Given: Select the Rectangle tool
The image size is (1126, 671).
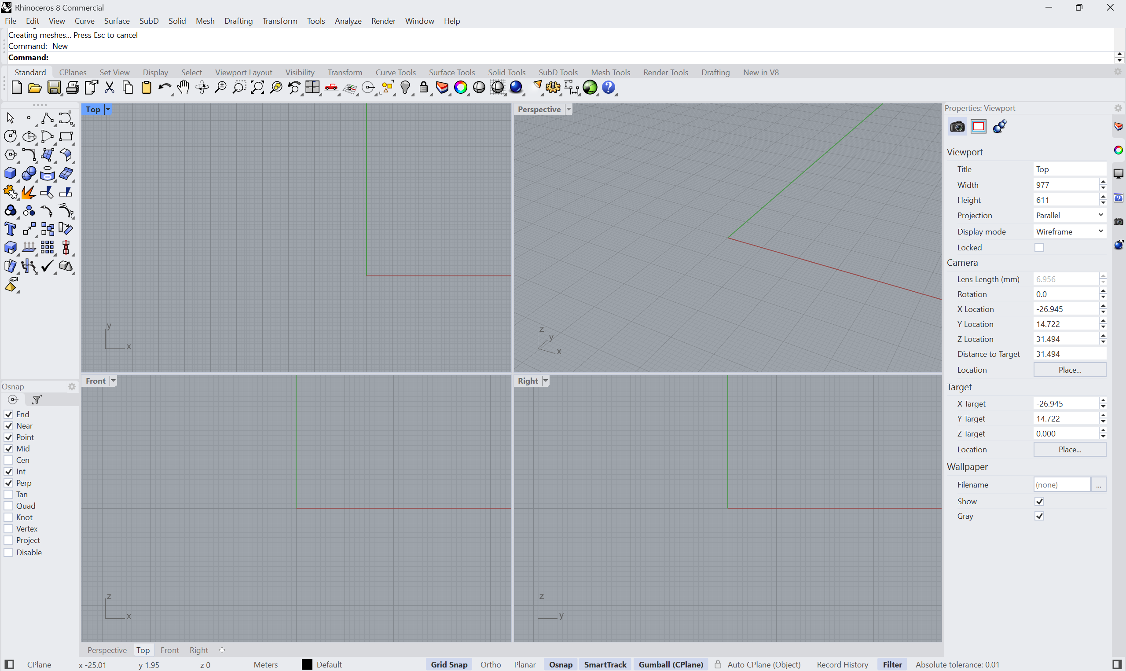Looking at the screenshot, I should [66, 136].
